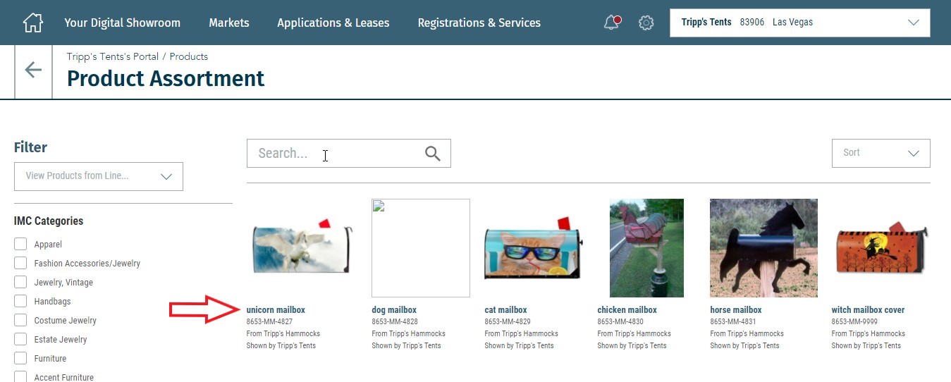Click the witch mailbox cover title

point(868,310)
